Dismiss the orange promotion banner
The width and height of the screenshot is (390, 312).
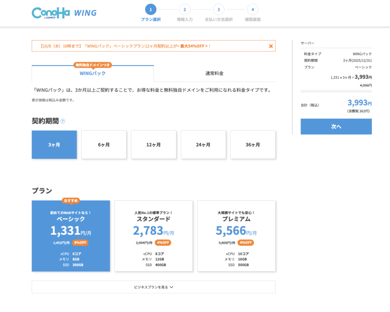click(x=271, y=46)
